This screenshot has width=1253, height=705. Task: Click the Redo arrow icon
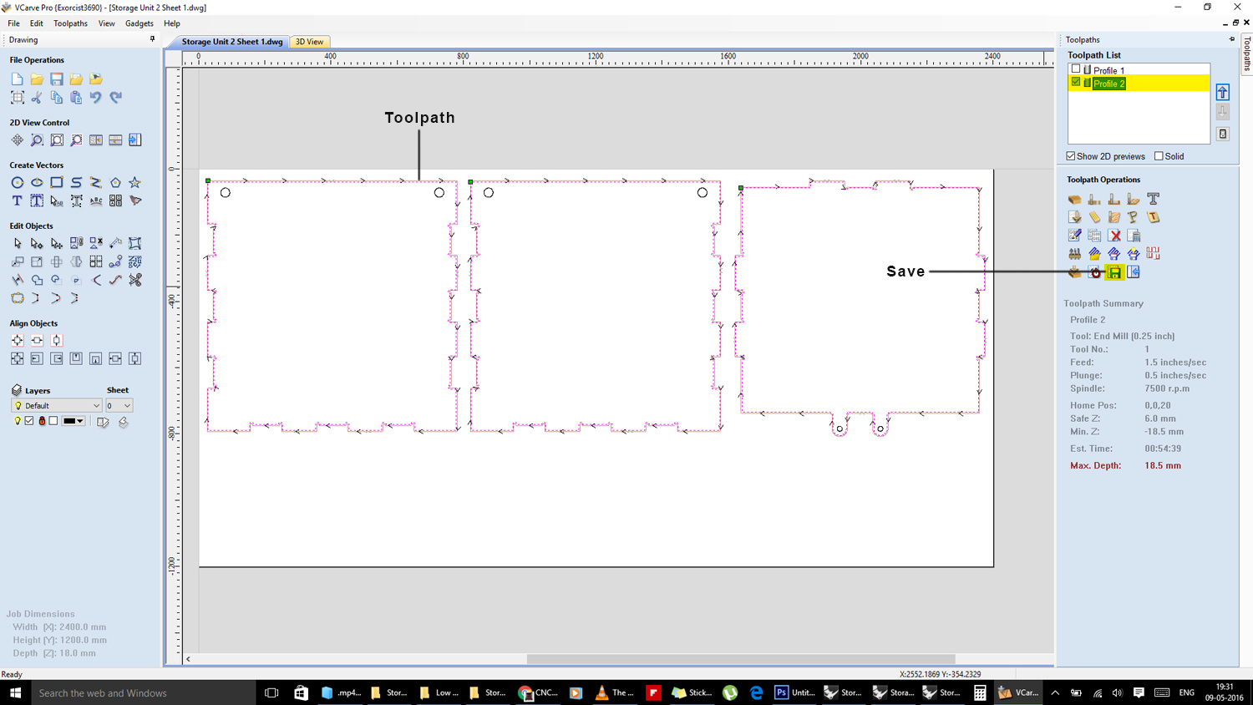click(115, 98)
